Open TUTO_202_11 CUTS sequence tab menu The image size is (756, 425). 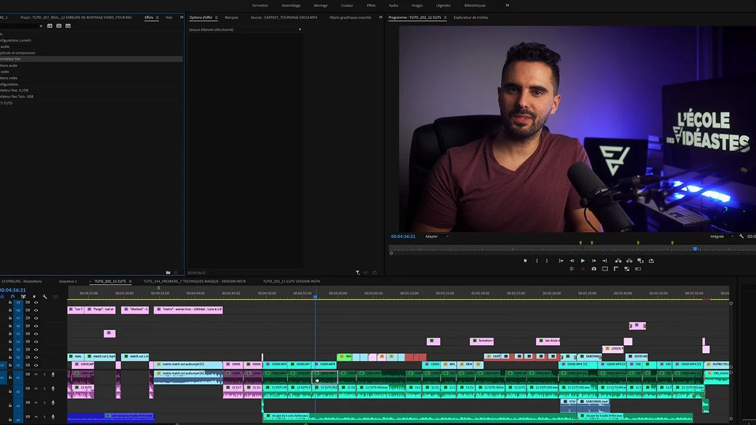(x=130, y=282)
